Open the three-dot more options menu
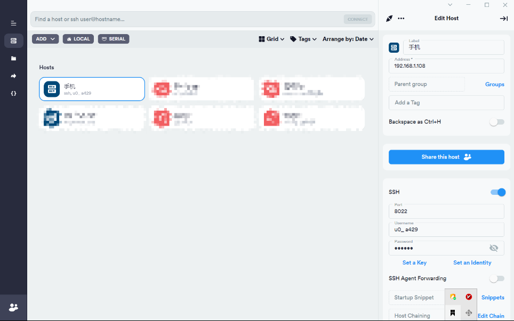514x321 pixels. (x=401, y=19)
